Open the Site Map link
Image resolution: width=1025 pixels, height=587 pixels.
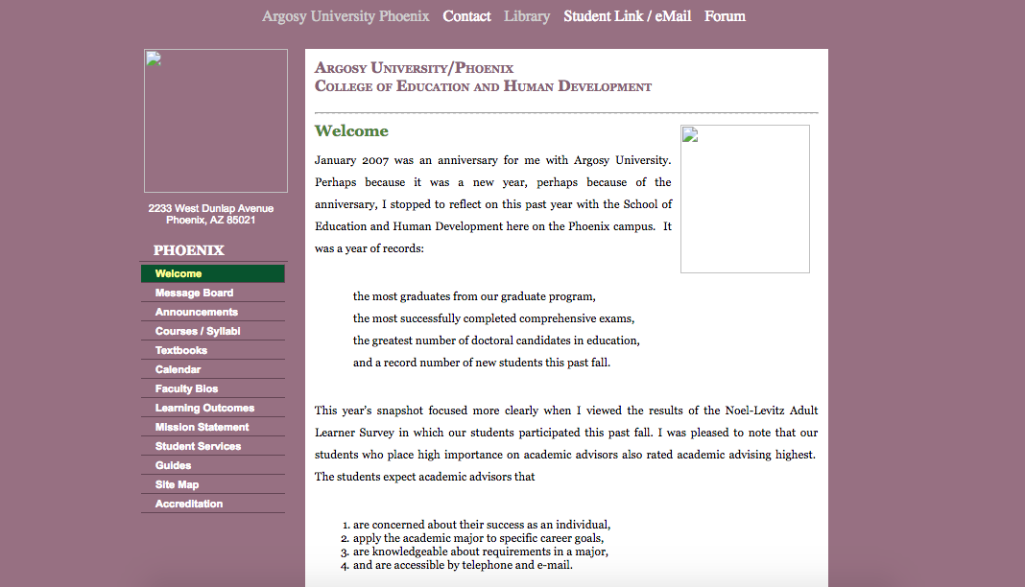click(x=213, y=484)
